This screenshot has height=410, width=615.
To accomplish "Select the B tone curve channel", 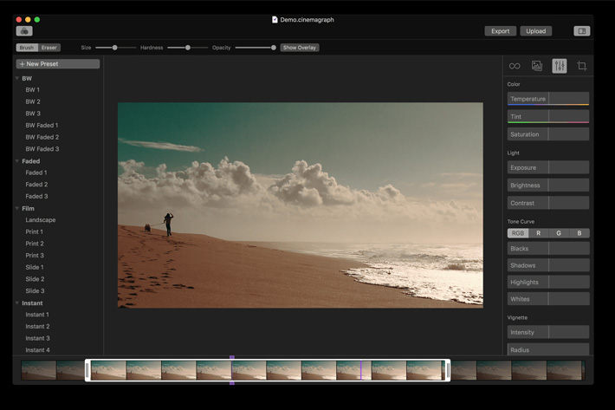I will pos(579,233).
